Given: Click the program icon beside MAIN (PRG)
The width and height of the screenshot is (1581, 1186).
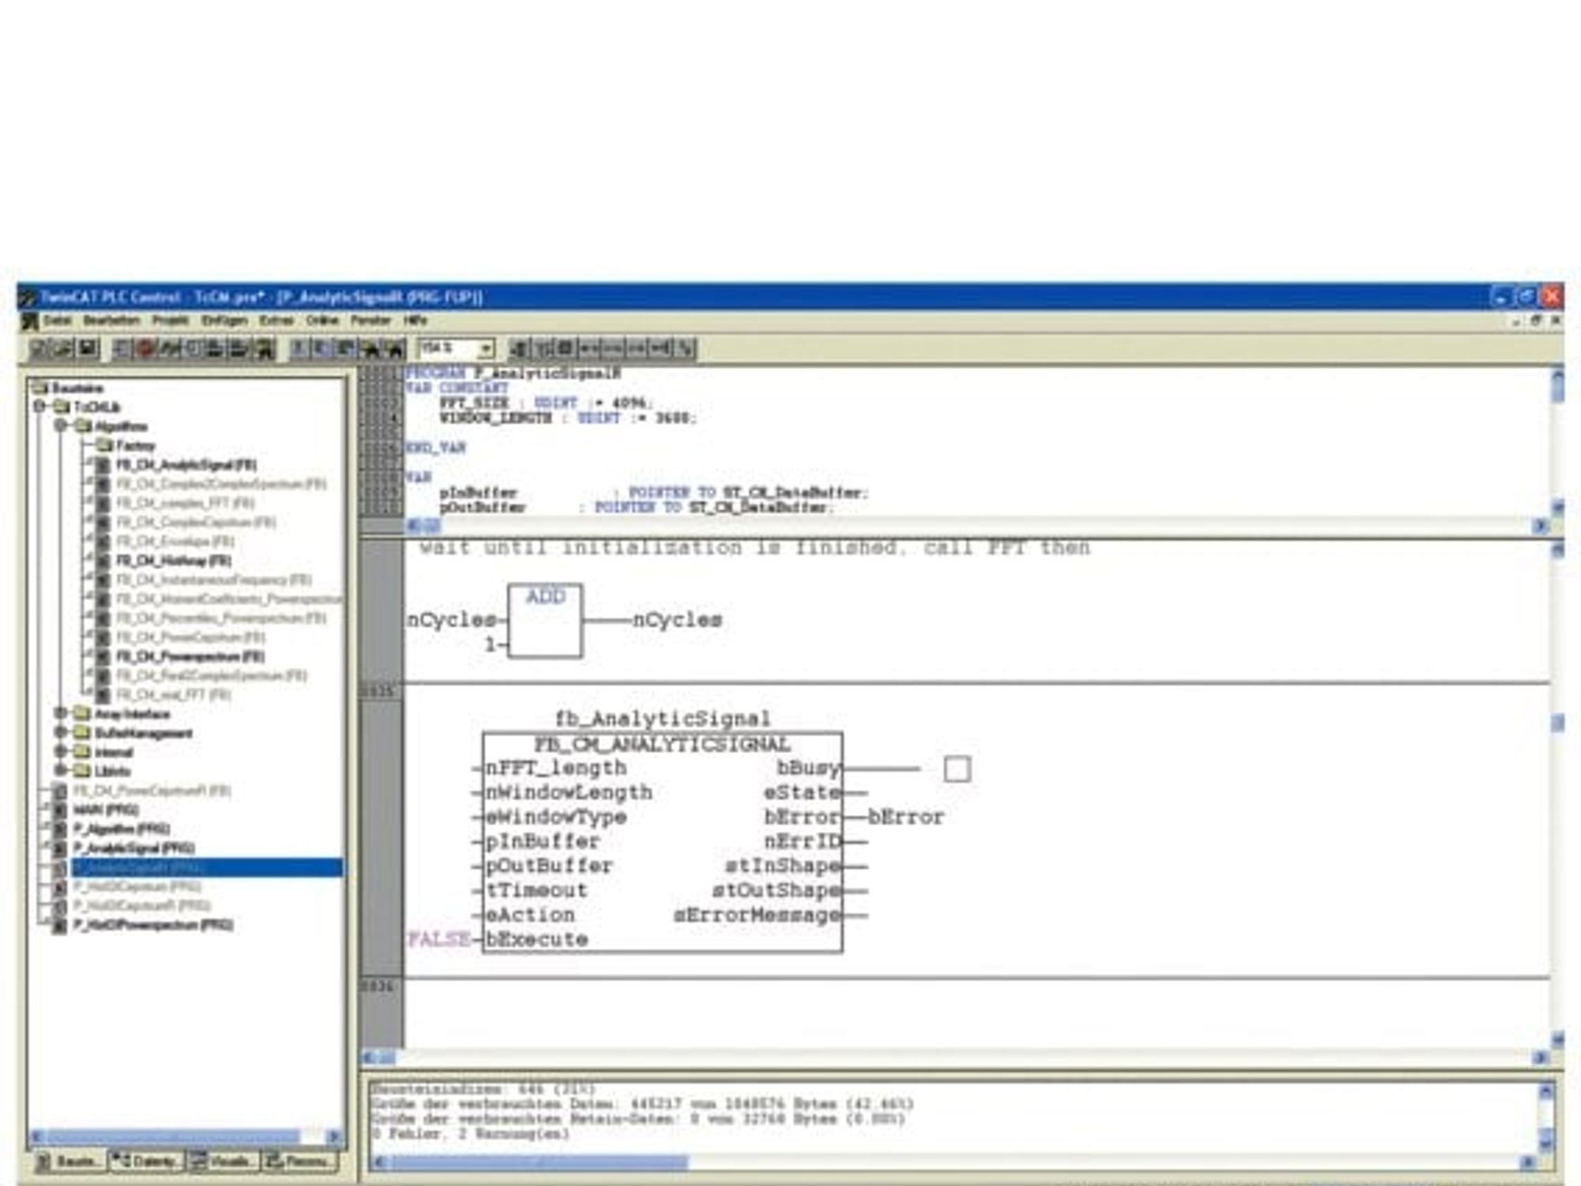Looking at the screenshot, I should [x=59, y=810].
